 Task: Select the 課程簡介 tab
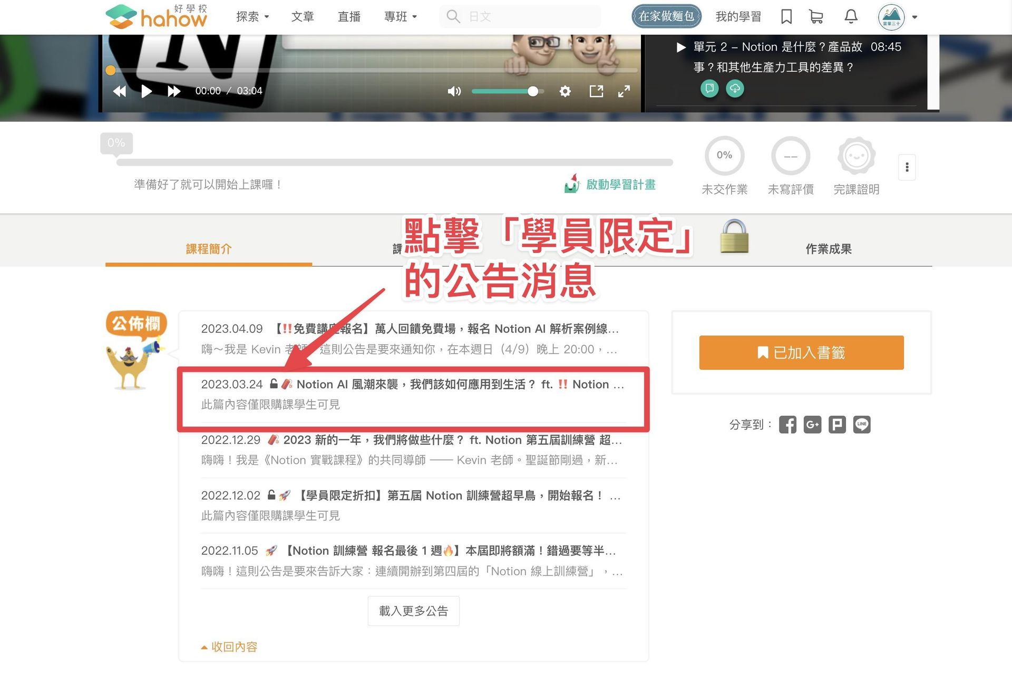pos(209,249)
